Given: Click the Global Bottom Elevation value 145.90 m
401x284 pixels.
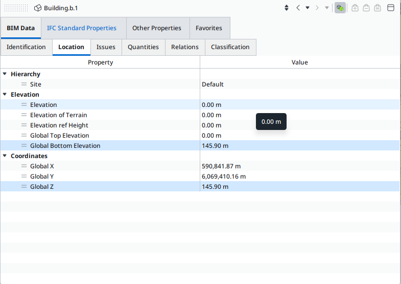Looking at the screenshot, I should (215, 146).
